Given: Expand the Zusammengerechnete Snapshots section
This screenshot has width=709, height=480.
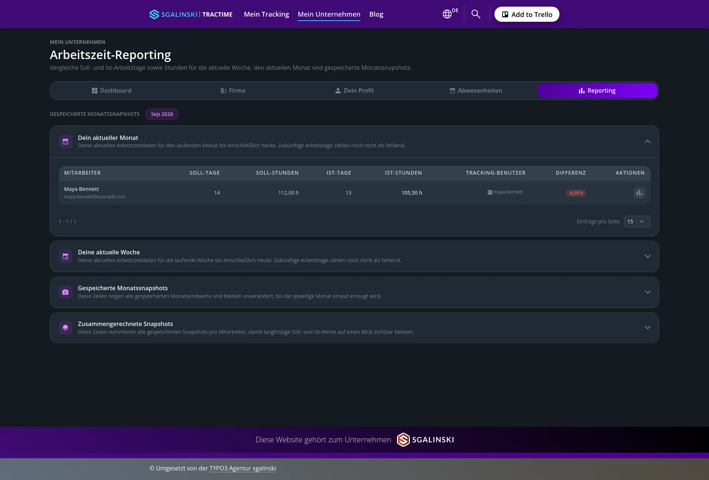Looking at the screenshot, I should click(x=648, y=328).
